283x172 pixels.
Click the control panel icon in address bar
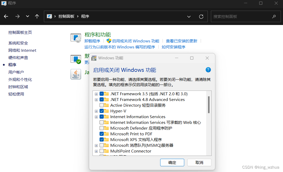click(x=49, y=16)
